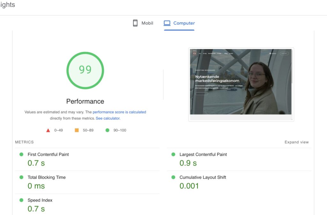
Task: Click green dot beside Speed Index
Action: click(21, 200)
